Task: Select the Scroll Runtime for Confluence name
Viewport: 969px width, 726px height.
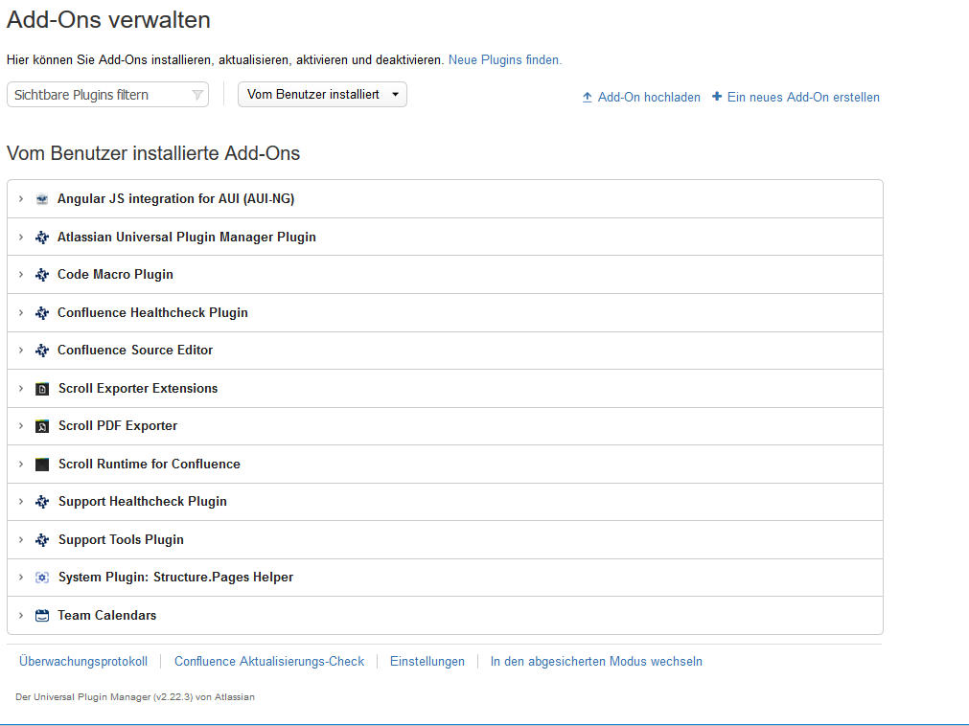Action: pyautogui.click(x=150, y=465)
